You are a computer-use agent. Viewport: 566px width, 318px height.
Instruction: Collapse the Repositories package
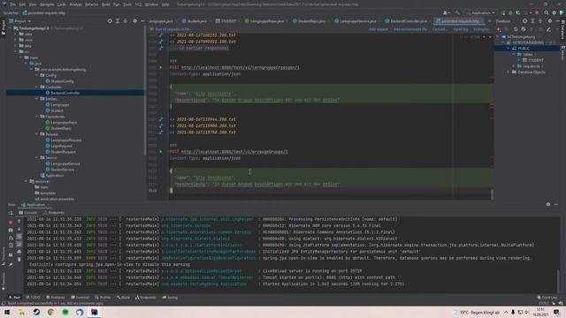click(37, 117)
